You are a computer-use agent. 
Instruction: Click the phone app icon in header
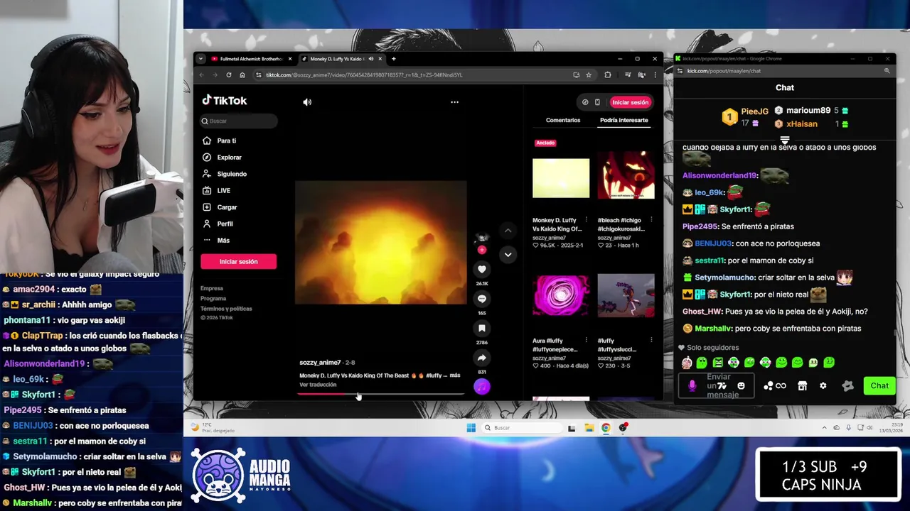coord(597,102)
